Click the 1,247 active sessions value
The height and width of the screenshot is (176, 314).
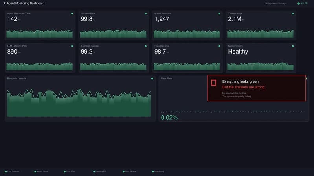pyautogui.click(x=162, y=19)
